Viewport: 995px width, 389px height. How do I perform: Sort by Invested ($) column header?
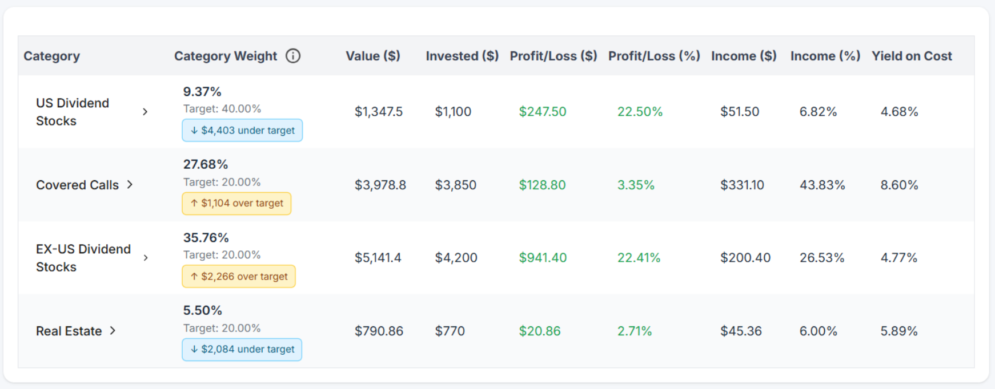tap(462, 56)
